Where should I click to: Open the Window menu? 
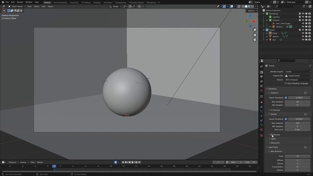click(29, 2)
